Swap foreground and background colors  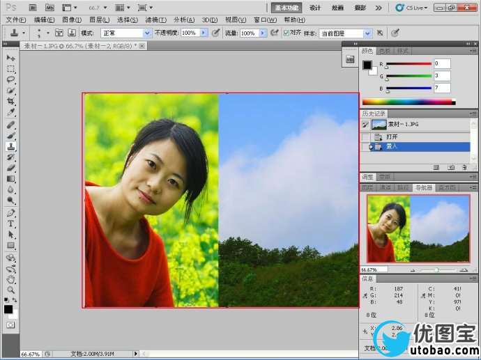tap(14, 300)
